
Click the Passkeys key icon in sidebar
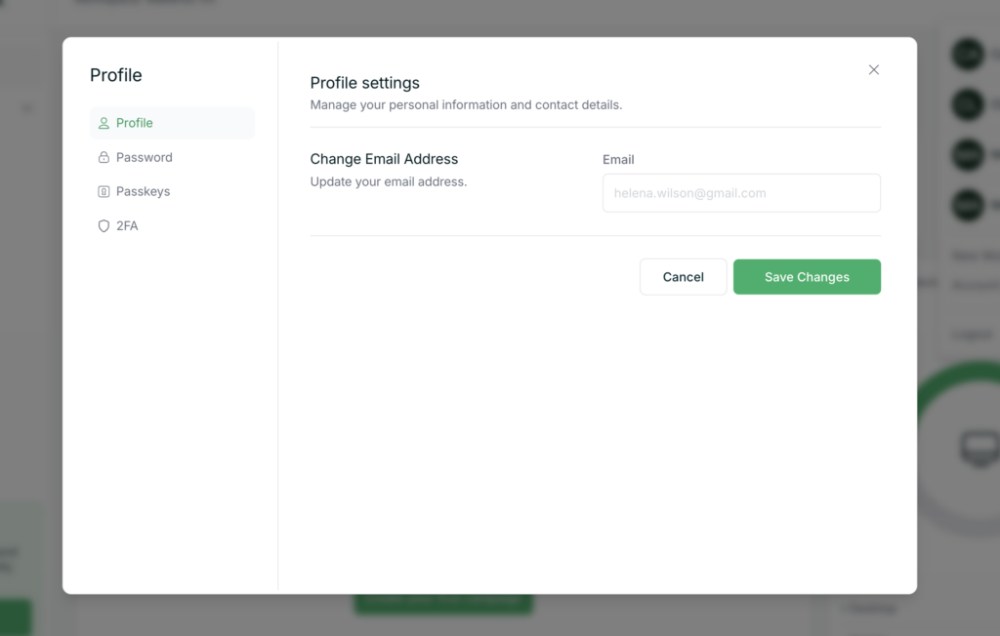[x=104, y=191]
